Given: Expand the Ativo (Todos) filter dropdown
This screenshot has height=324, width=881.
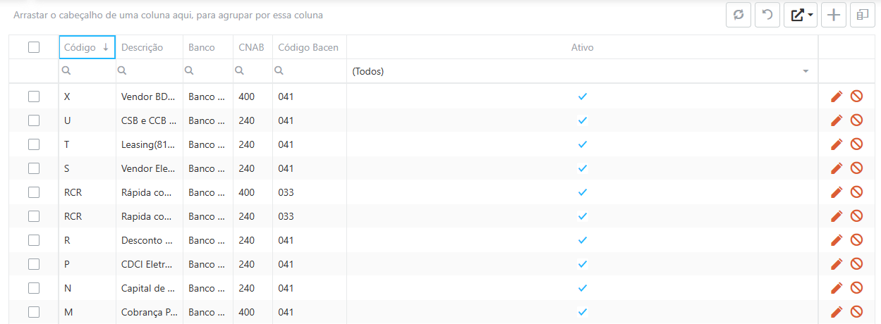Looking at the screenshot, I should [x=806, y=71].
